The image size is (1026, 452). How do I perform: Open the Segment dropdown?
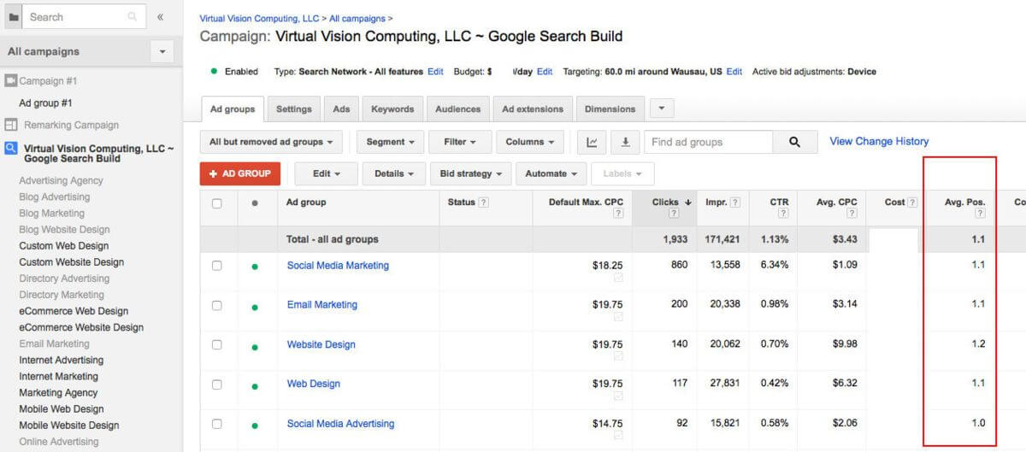click(x=391, y=142)
